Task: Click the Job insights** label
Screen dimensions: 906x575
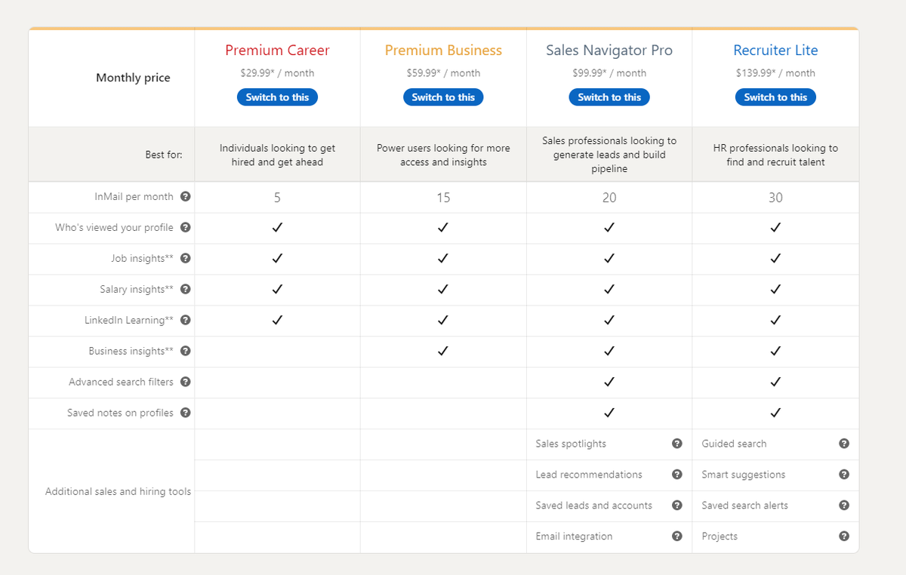Action: click(x=142, y=259)
